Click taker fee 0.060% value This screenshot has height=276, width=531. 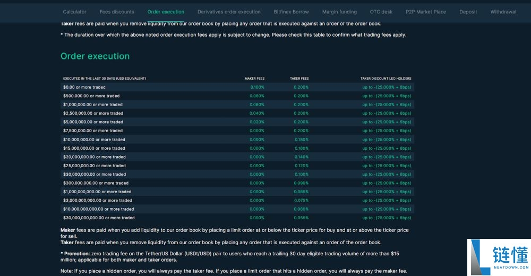pos(302,209)
